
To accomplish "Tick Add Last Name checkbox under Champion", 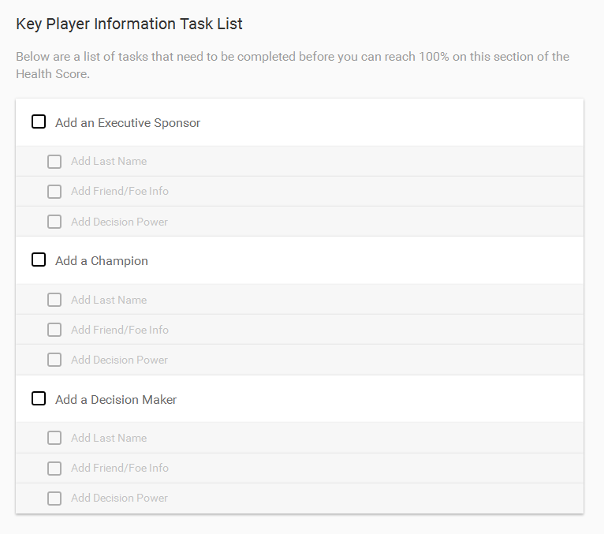I will point(54,300).
